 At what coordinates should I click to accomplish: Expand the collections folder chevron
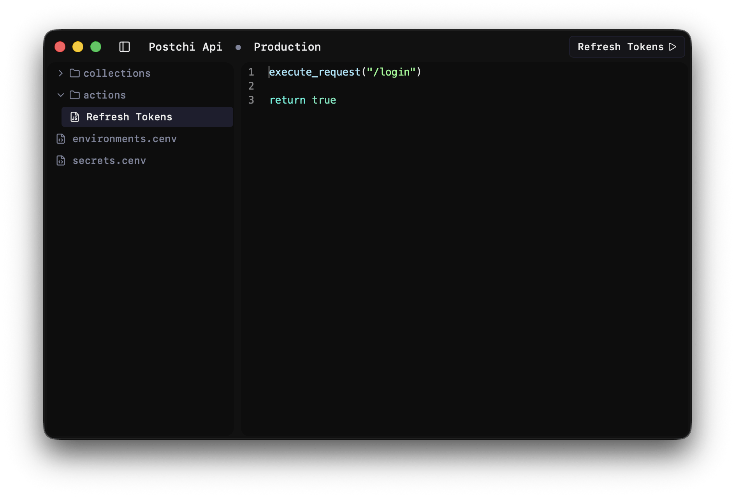(x=60, y=73)
